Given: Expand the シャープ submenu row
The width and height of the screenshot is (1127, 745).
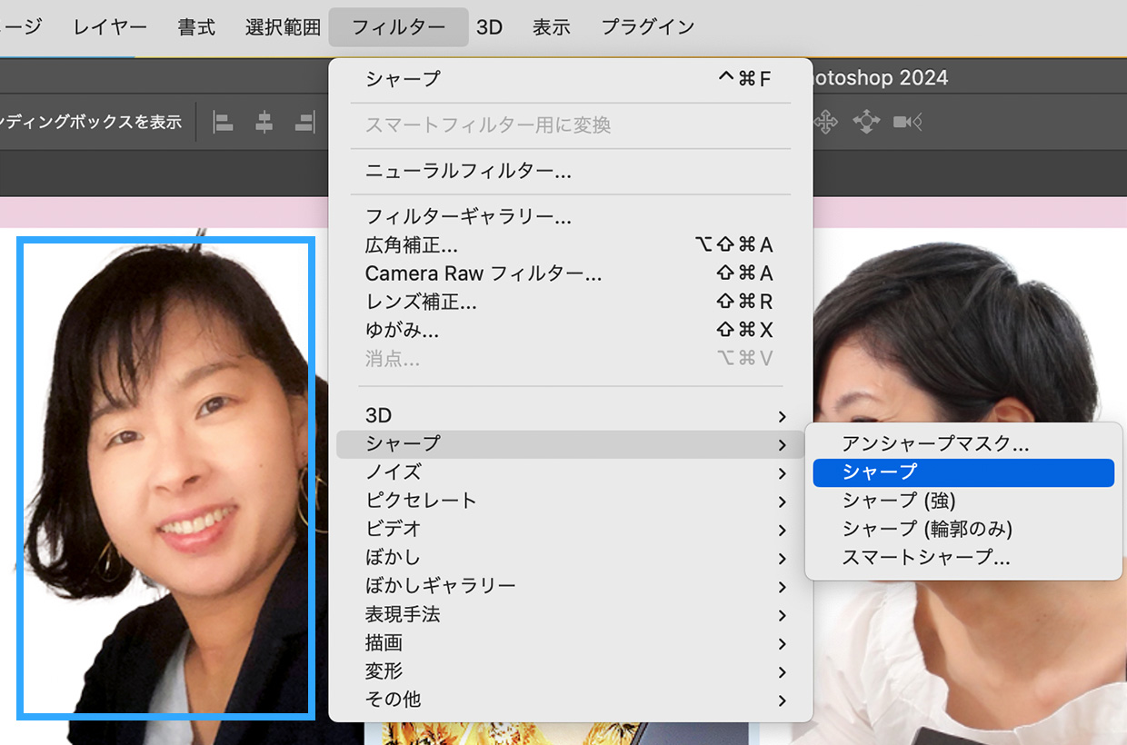Looking at the screenshot, I should coord(570,444).
